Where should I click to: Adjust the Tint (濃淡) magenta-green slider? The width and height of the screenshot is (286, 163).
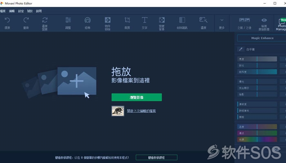tap(257, 133)
